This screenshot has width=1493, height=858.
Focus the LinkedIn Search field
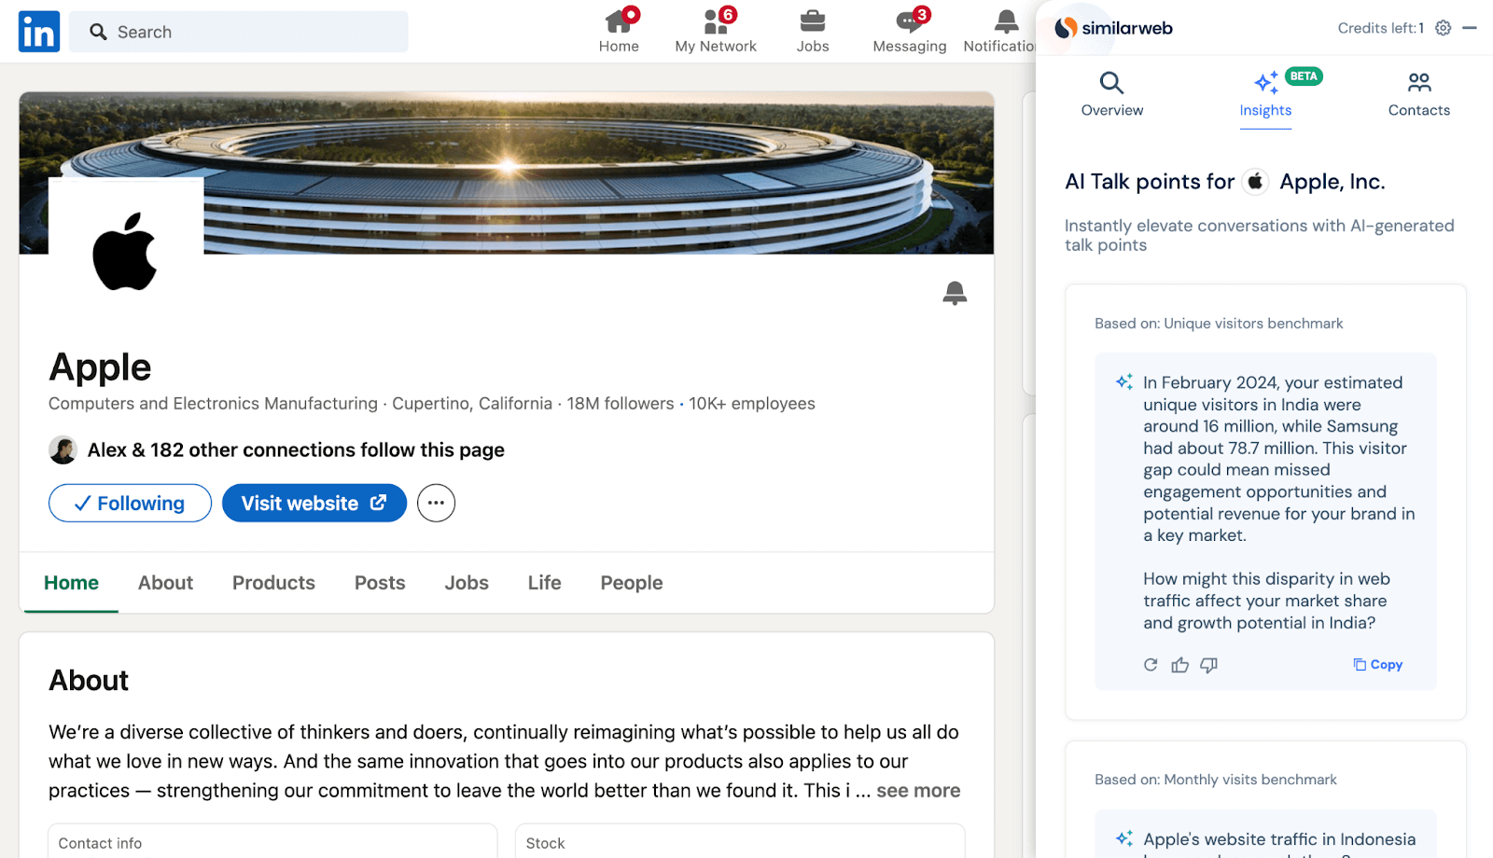tap(239, 32)
